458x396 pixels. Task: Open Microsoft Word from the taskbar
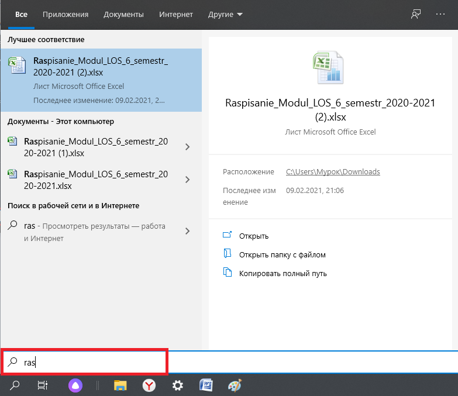[x=206, y=385]
